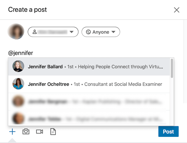Click the plus icon to add more
This screenshot has height=143, width=187.
(12, 132)
